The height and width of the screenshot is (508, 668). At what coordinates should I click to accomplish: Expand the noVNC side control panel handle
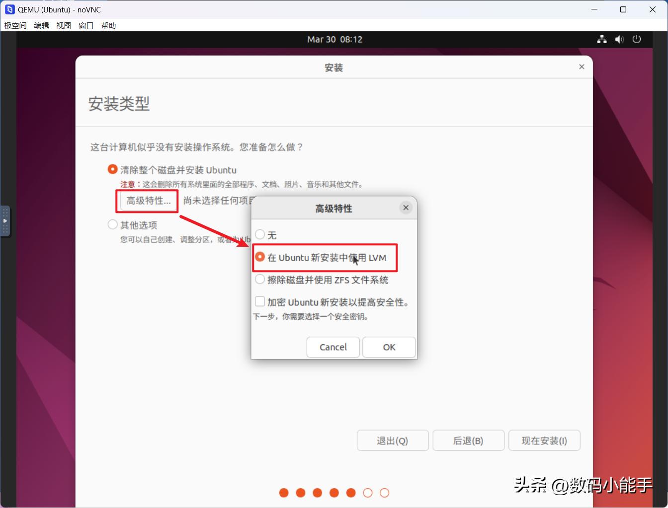click(5, 220)
